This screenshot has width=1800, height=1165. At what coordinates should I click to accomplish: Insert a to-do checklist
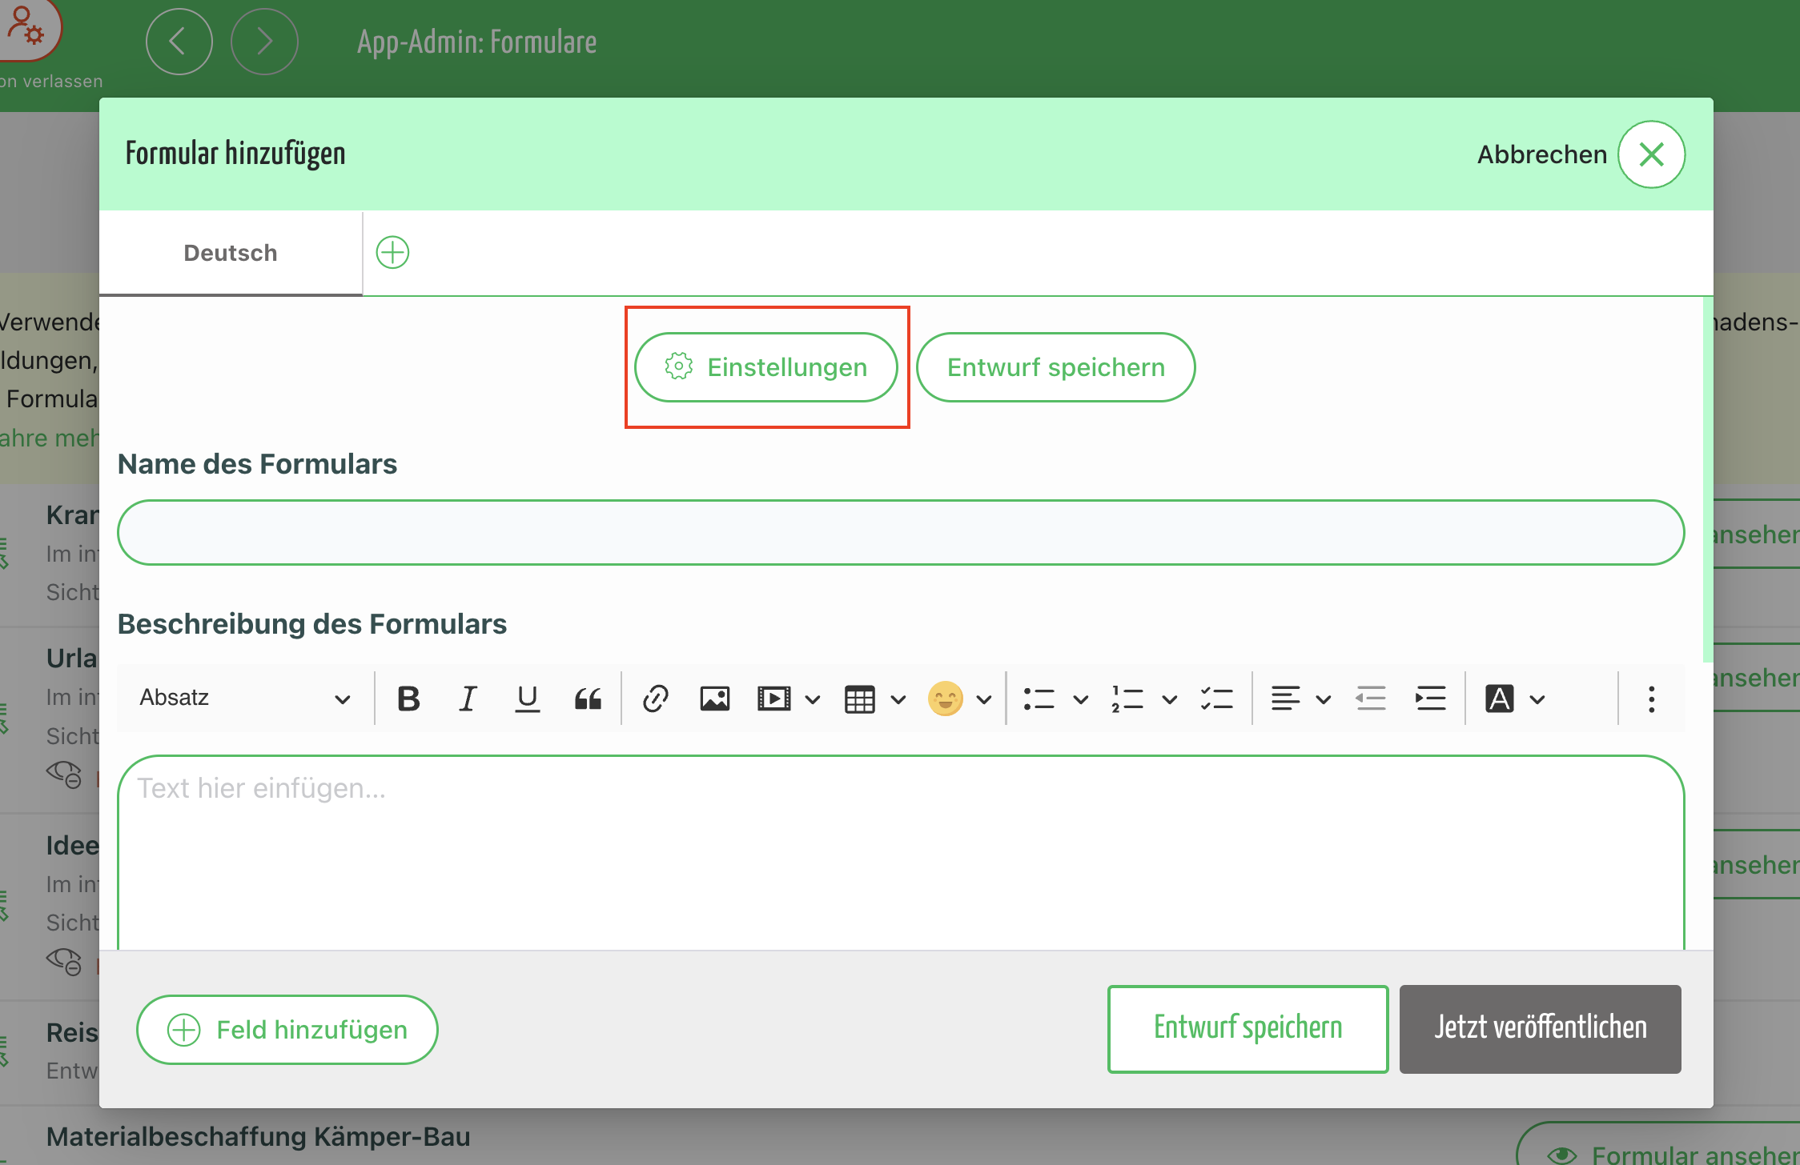(1216, 699)
